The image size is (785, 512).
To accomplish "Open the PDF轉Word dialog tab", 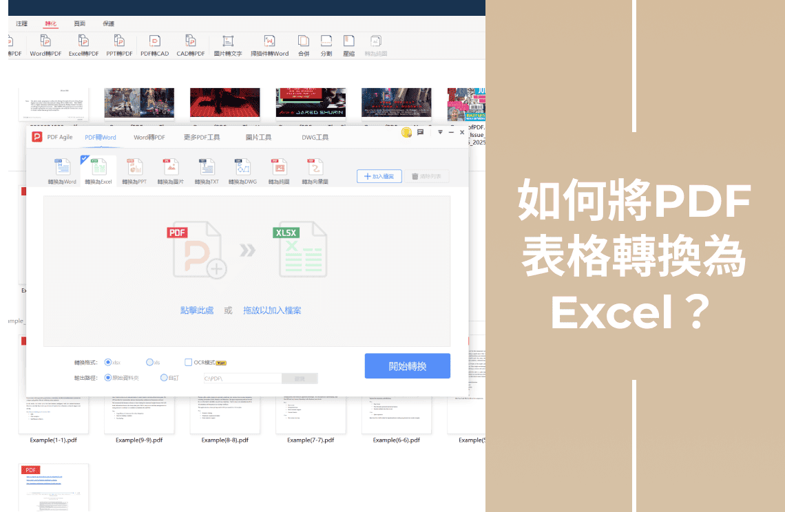I will tap(100, 138).
